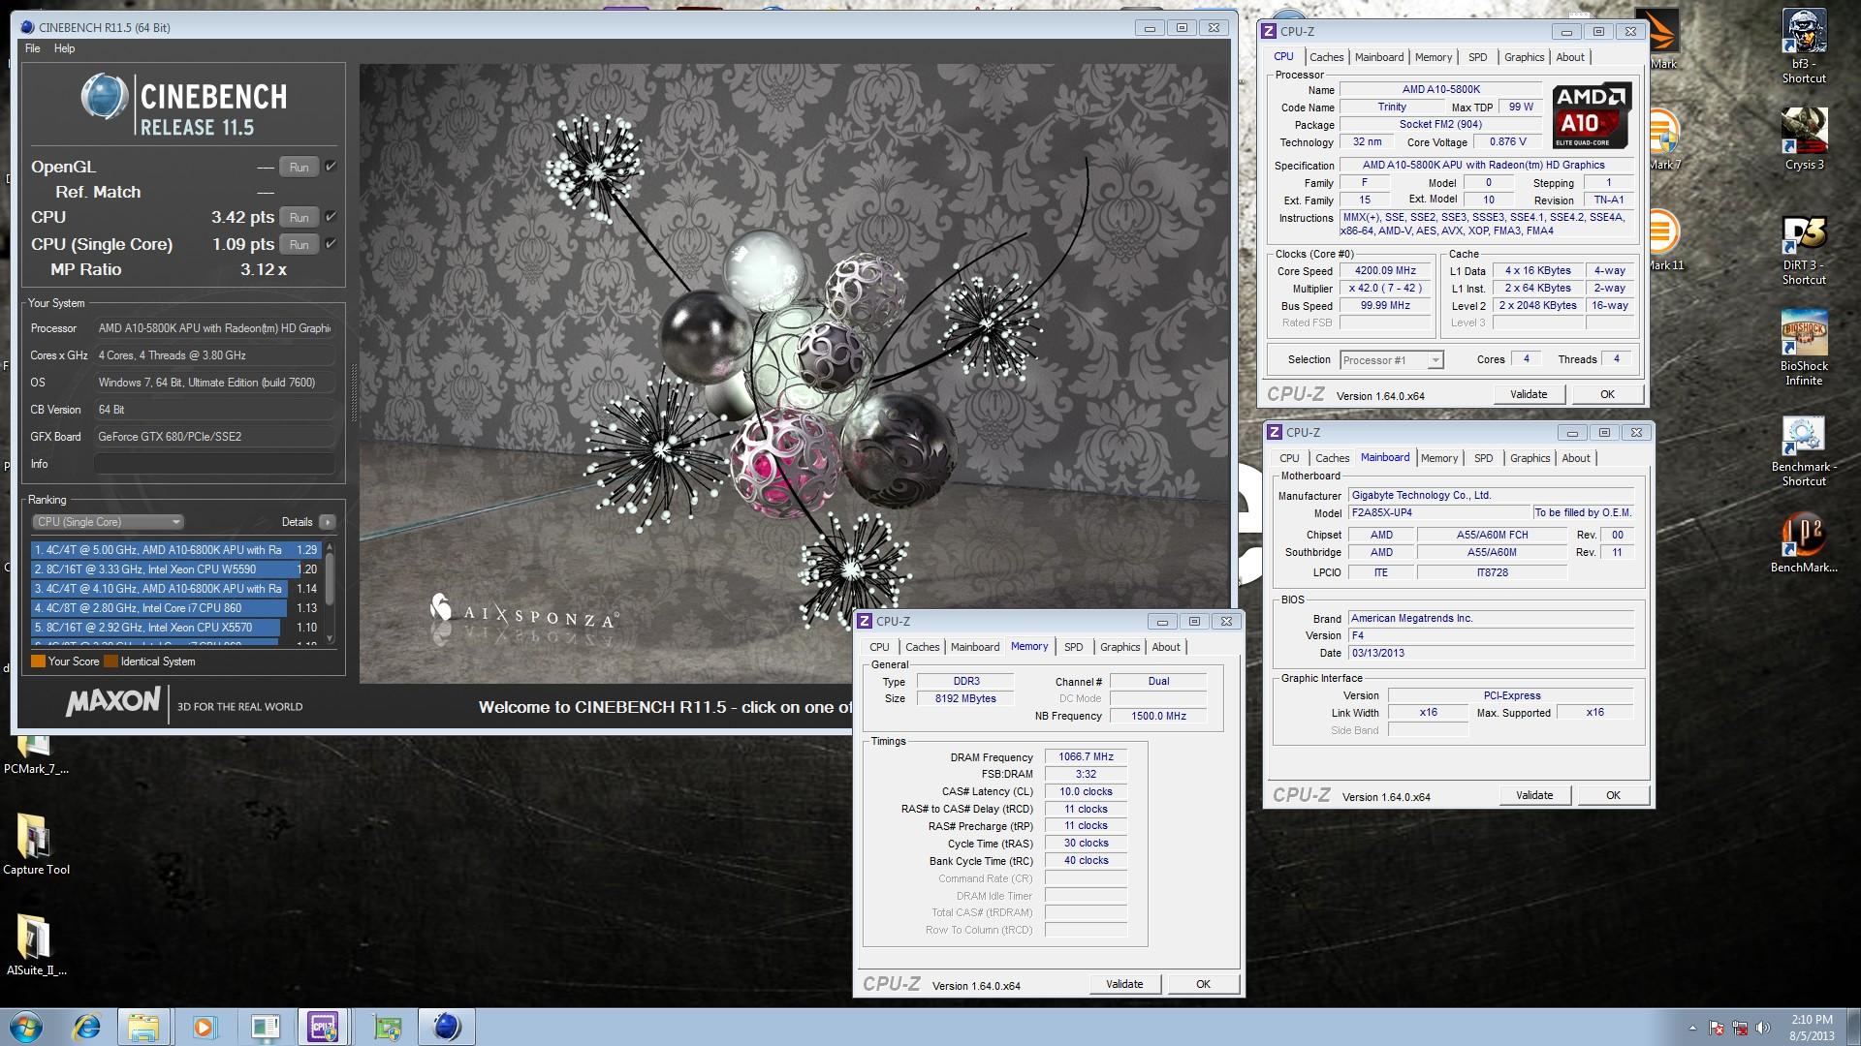Click the orange Your Score legend swatch
The width and height of the screenshot is (1861, 1046).
pyautogui.click(x=38, y=661)
